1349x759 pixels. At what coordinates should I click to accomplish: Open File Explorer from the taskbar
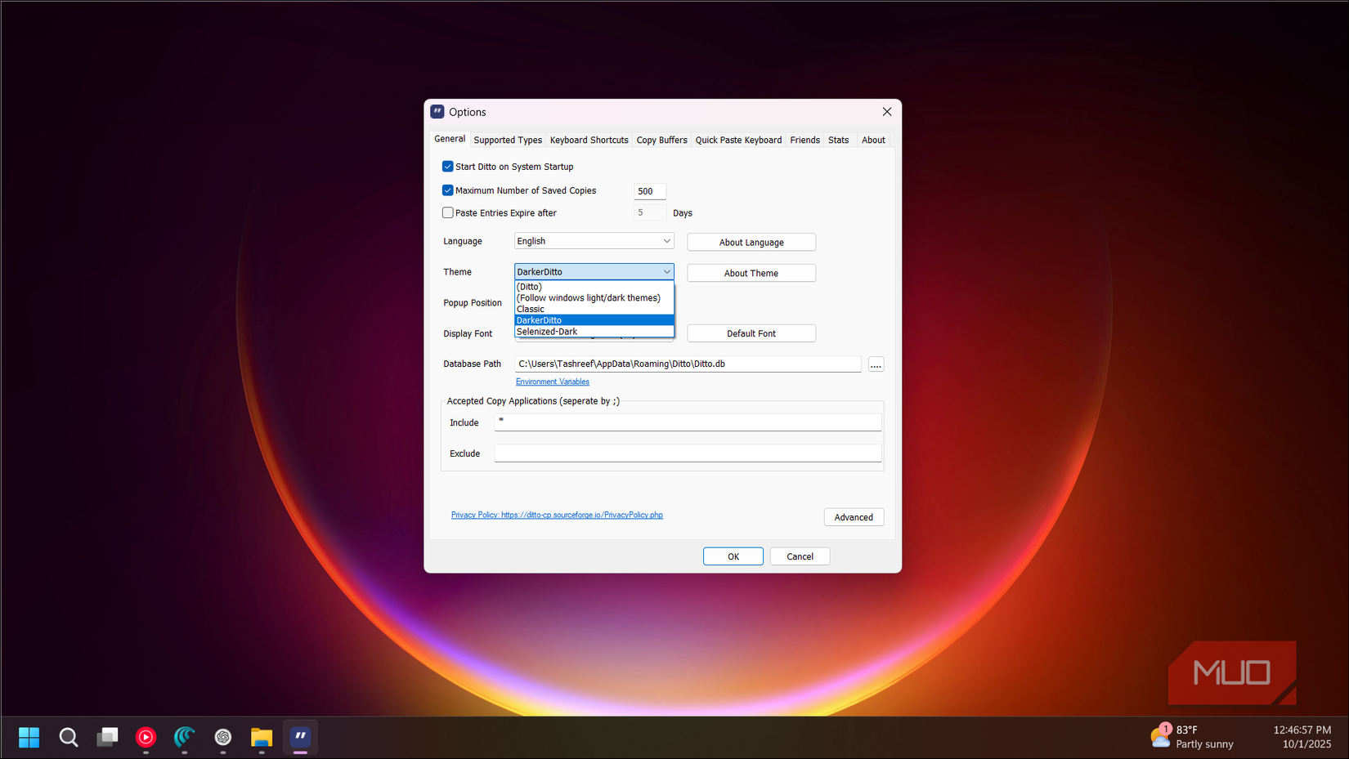262,737
